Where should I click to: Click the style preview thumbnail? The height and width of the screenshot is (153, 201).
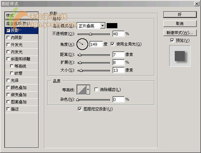(180, 56)
